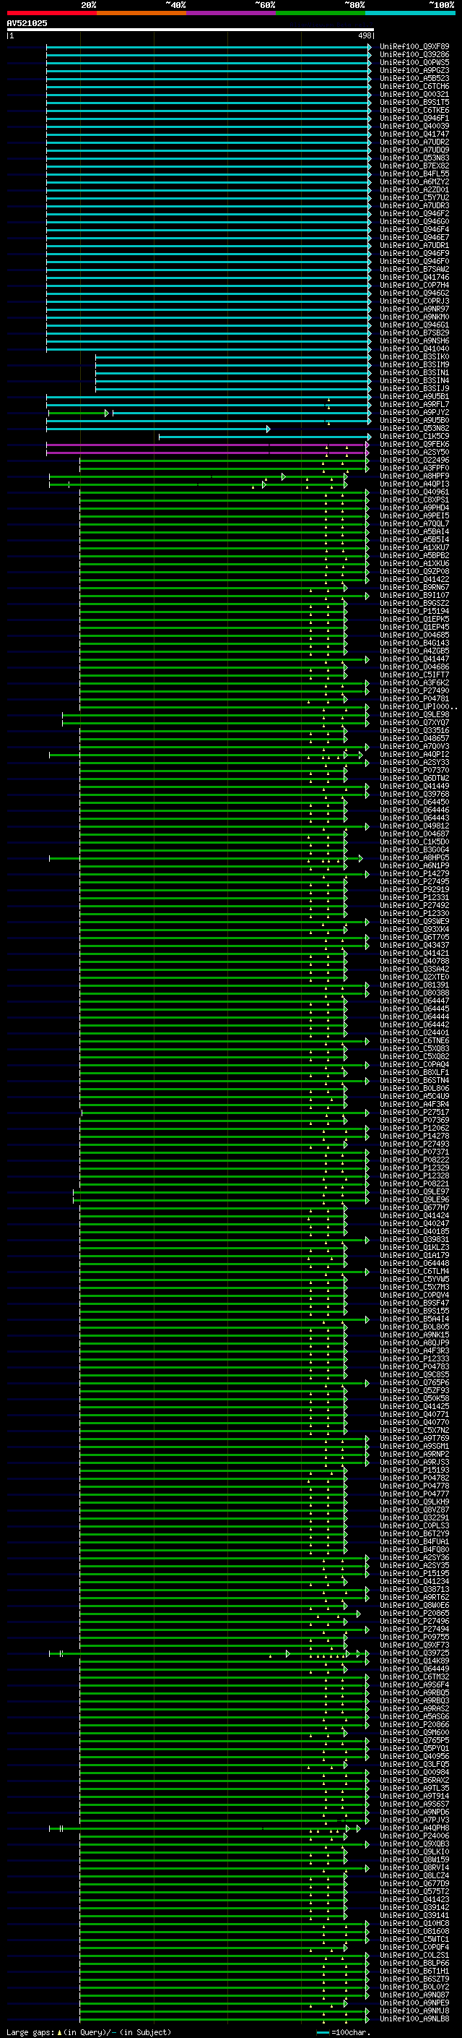The image size is (462, 2038).
Task: Select the UniRef100_P07371 label
Action: click(x=414, y=1152)
